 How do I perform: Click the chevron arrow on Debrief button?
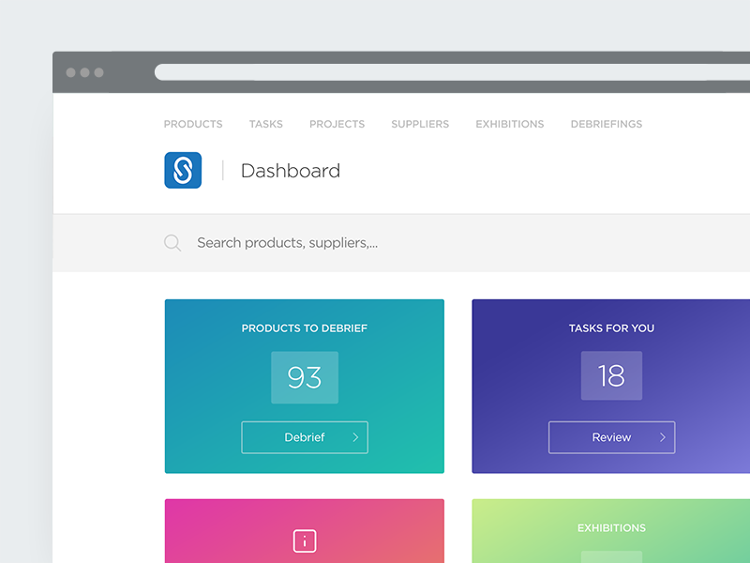(355, 437)
